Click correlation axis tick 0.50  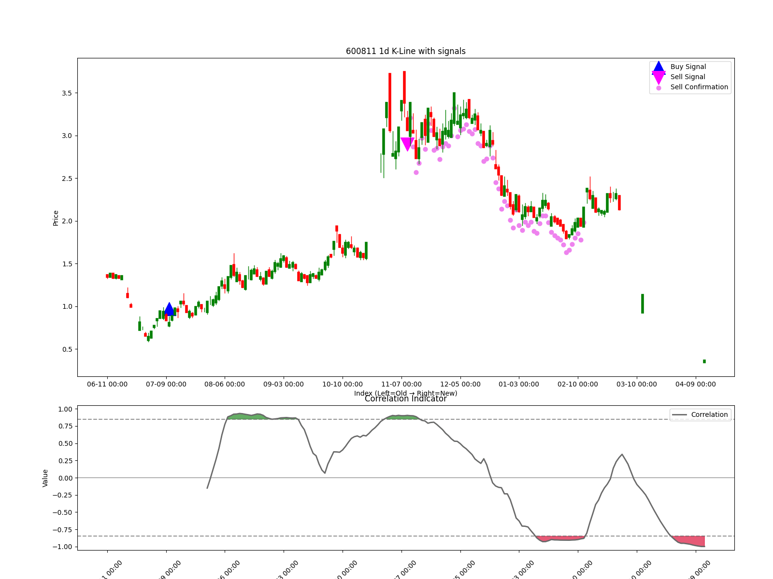tap(65, 443)
